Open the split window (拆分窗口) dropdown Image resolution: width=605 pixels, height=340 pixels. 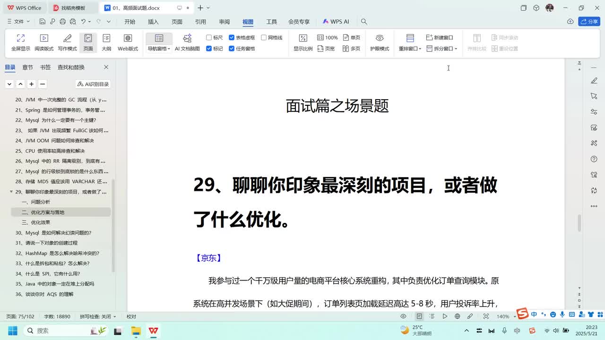442,48
